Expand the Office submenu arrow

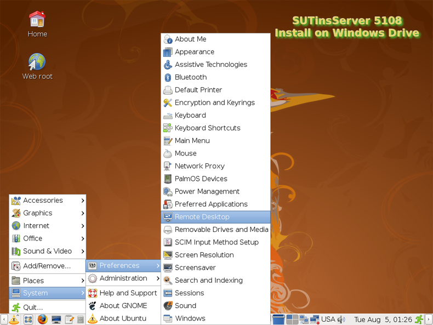83,238
